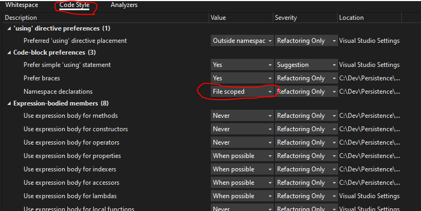Image resolution: width=421 pixels, height=211 pixels.
Task: Change severity for expression body for operators
Action: click(307, 142)
